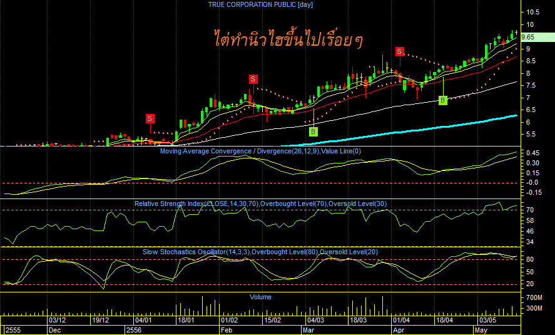Click the 18/04 date label
The image size is (555, 335).
tap(444, 321)
